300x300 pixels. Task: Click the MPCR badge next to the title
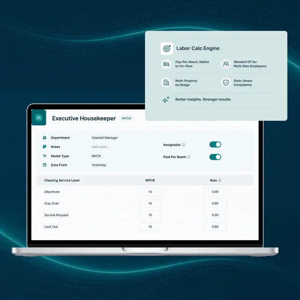pyautogui.click(x=127, y=118)
